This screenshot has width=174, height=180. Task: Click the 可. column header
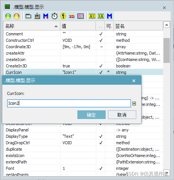click(109, 26)
